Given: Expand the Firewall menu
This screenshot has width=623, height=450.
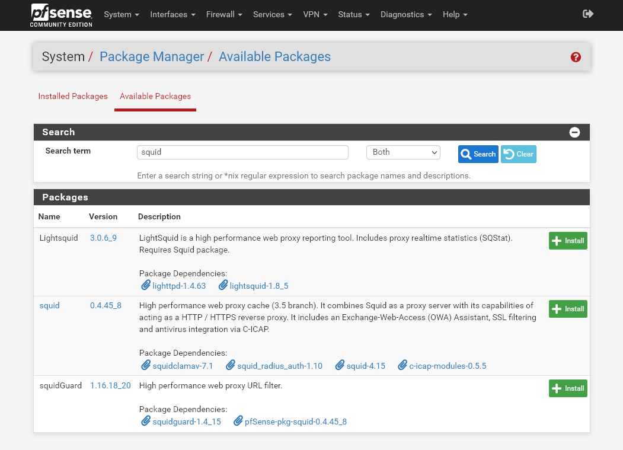Looking at the screenshot, I should pos(224,14).
